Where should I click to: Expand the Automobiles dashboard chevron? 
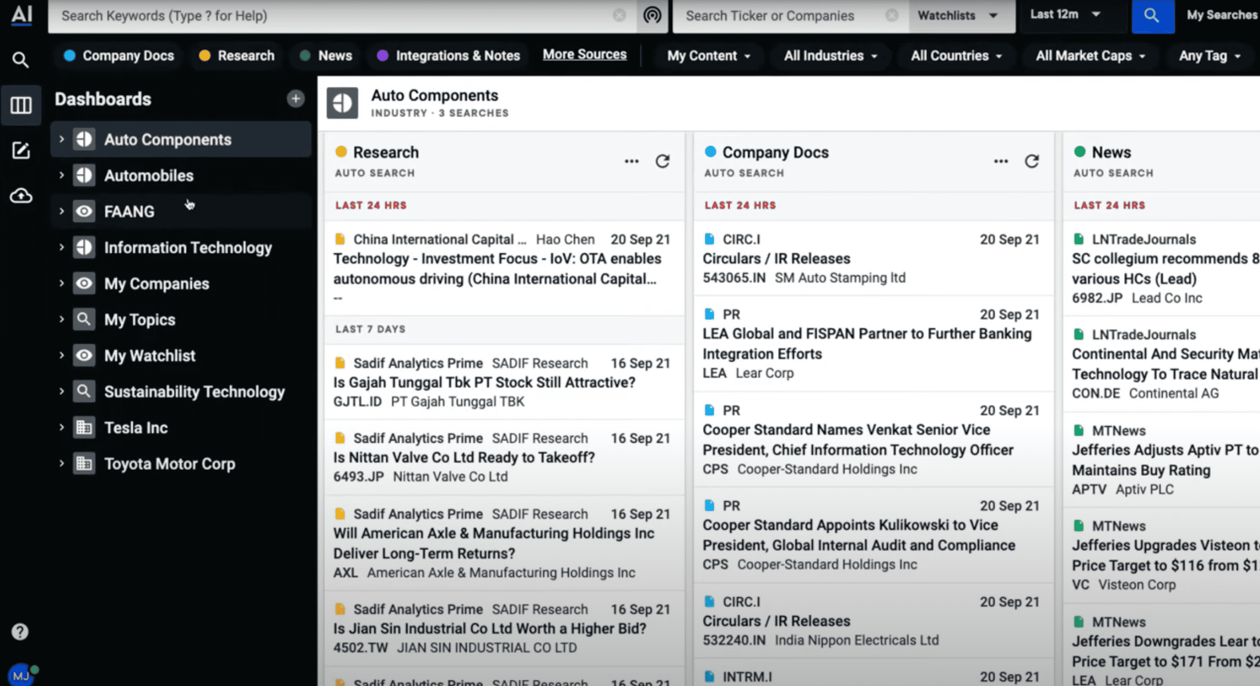62,175
